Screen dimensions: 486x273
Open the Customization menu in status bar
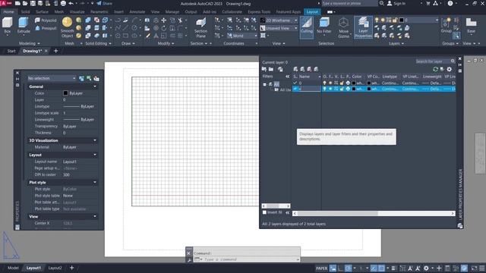click(482, 268)
